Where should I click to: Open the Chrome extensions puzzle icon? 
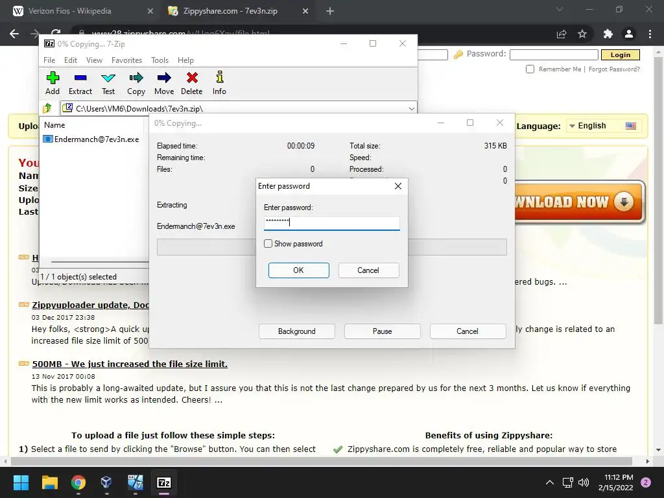(608, 34)
